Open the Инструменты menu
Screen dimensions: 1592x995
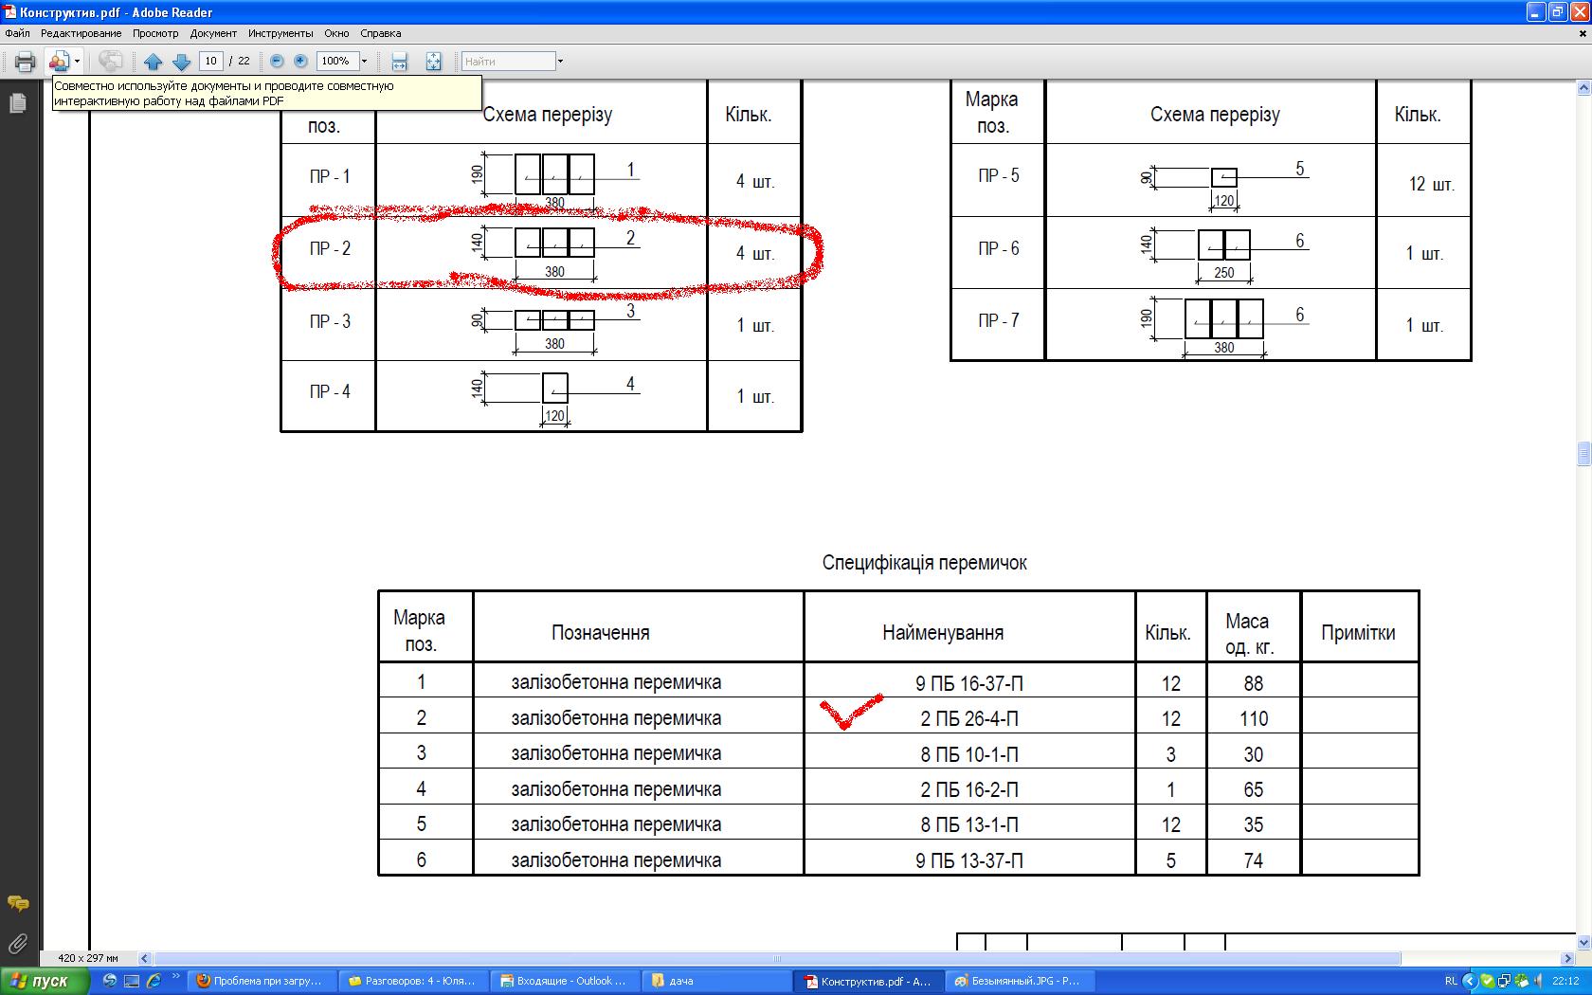point(280,33)
